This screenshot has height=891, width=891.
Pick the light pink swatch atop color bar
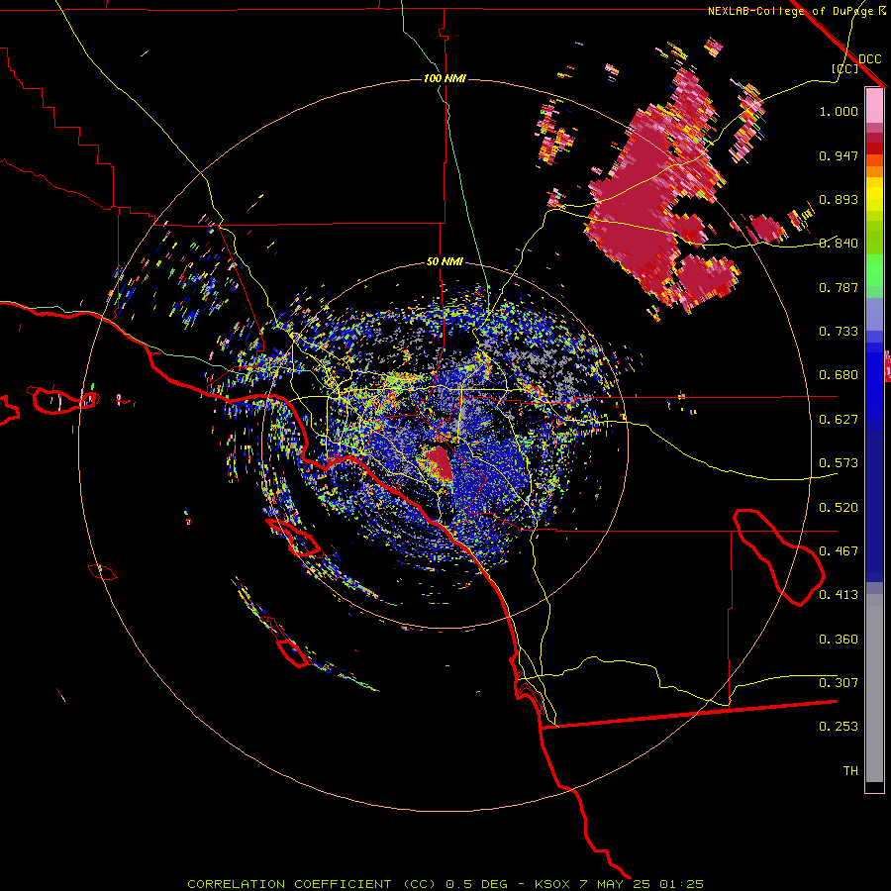pos(874,105)
